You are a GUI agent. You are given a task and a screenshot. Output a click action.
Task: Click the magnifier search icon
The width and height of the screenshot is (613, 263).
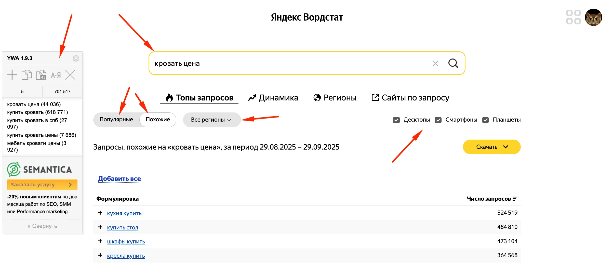click(x=453, y=63)
